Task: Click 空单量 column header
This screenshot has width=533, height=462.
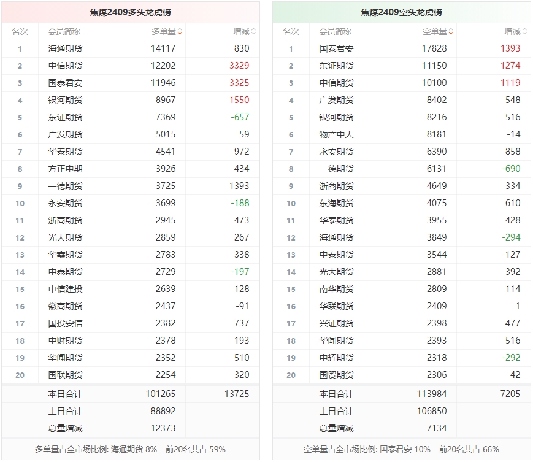Action: [434, 32]
